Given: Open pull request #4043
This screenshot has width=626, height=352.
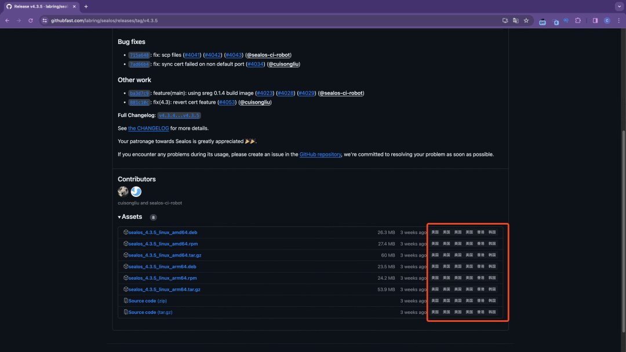Looking at the screenshot, I should [x=234, y=55].
